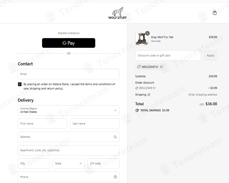Screen dimensions: 229x183
Task: Open the shopping bag cart icon
Action: click(x=215, y=13)
